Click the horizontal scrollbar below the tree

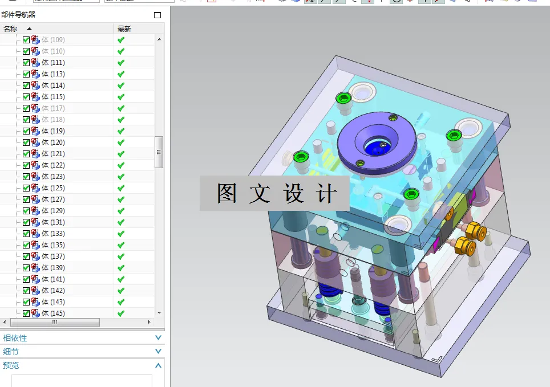coord(55,322)
